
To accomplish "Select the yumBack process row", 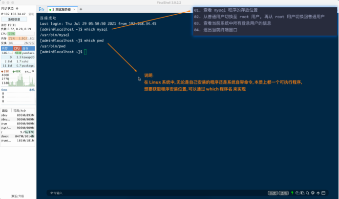I will click(18, 53).
